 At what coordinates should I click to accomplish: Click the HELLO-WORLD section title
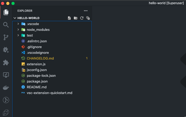pyautogui.click(x=28, y=18)
